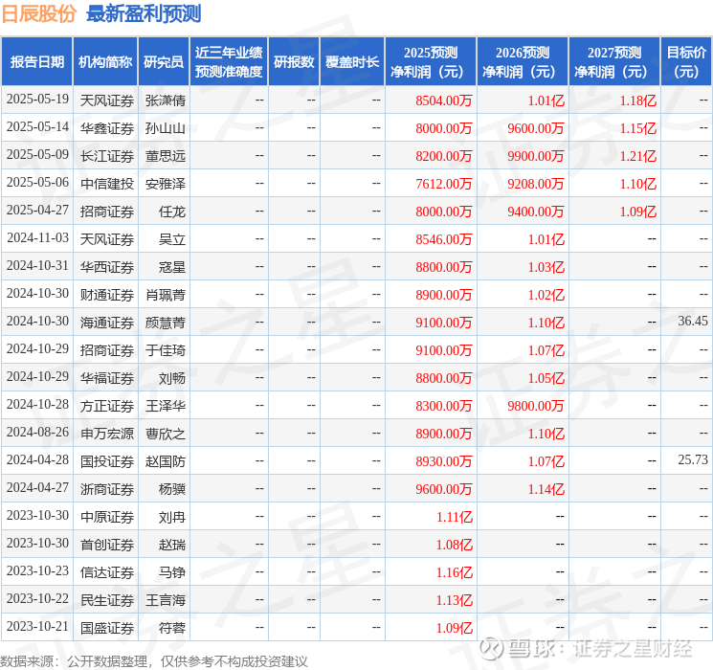The image size is (713, 670).
Task: Click the 1.18亿 2027 forecast value
Action: 638,100
